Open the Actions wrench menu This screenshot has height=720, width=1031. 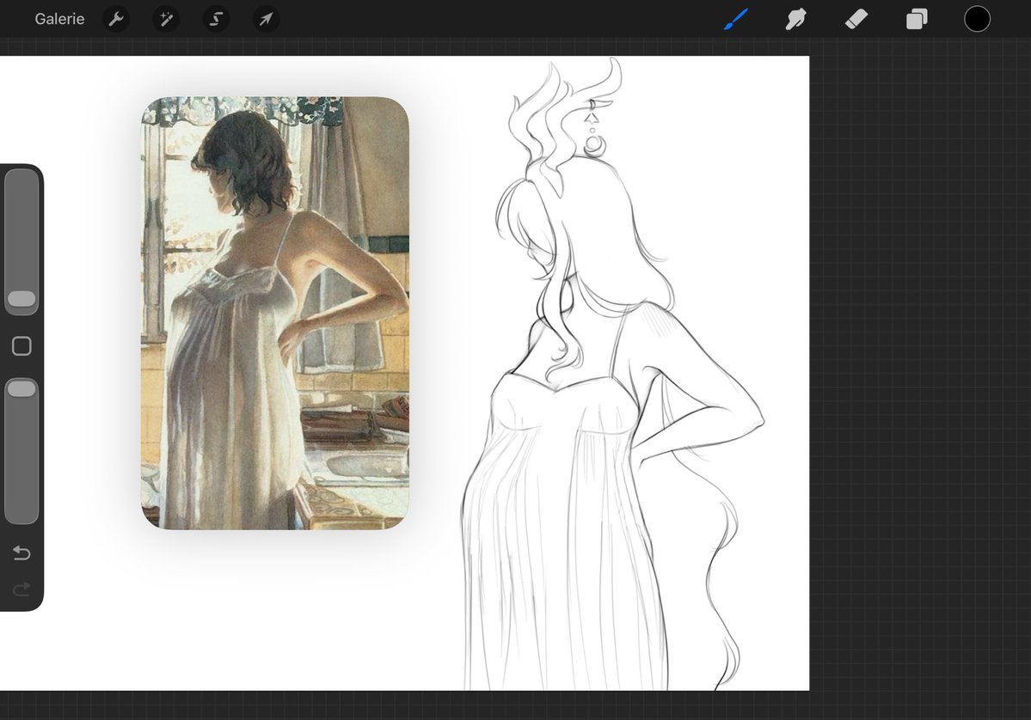116,19
